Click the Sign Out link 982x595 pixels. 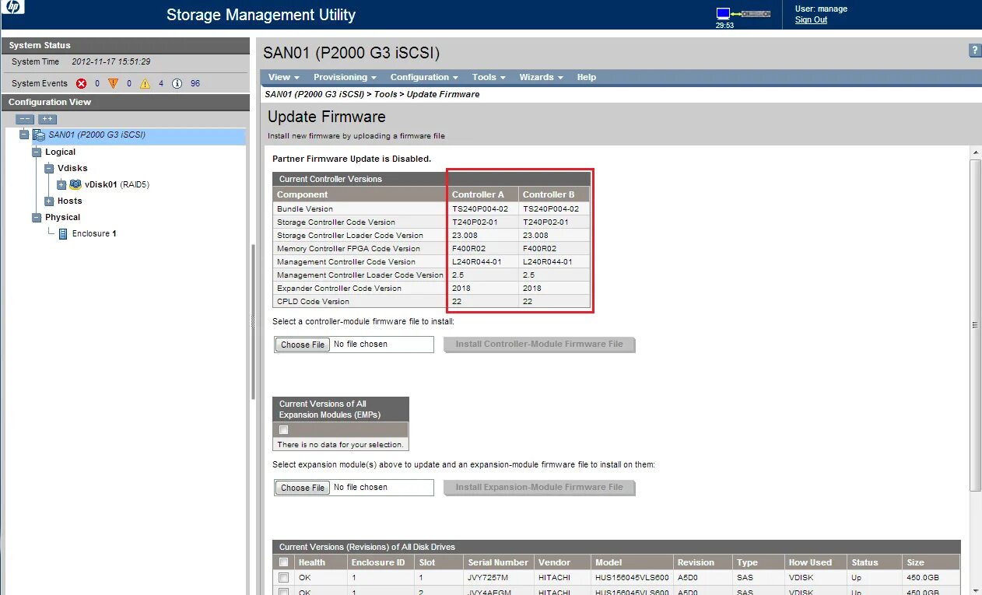click(811, 19)
